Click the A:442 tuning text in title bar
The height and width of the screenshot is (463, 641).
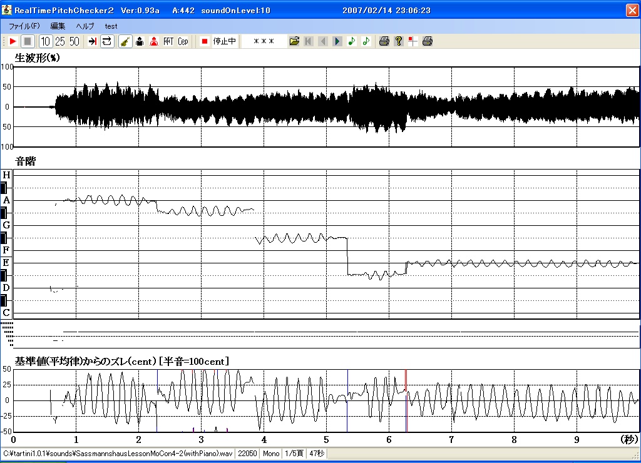click(183, 10)
